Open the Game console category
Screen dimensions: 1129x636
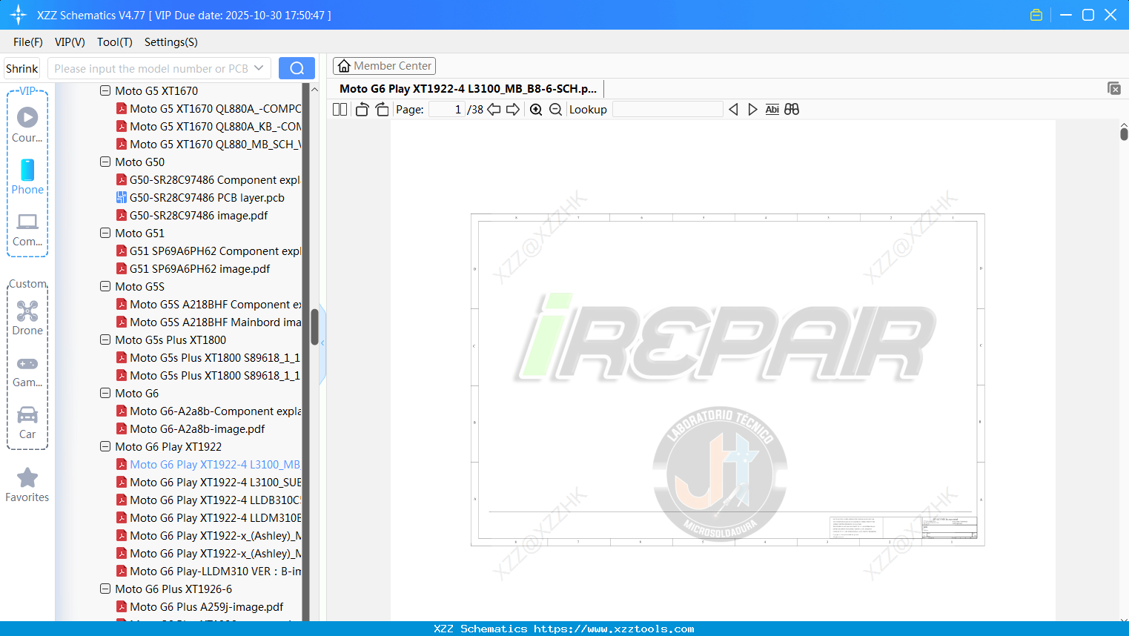coord(27,371)
